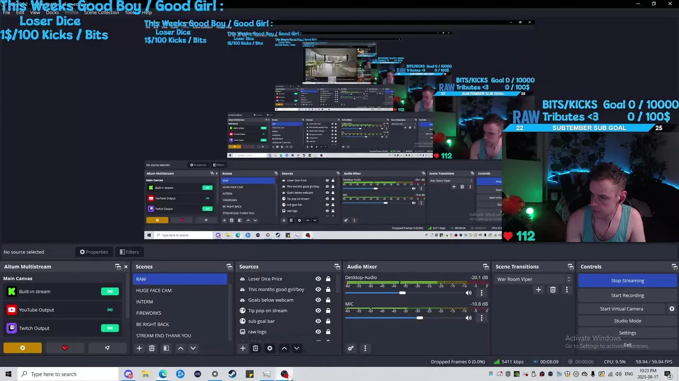Screen dimensions: 679x381
Task: Select the HUGE FACE CAM scene
Action: (180, 291)
